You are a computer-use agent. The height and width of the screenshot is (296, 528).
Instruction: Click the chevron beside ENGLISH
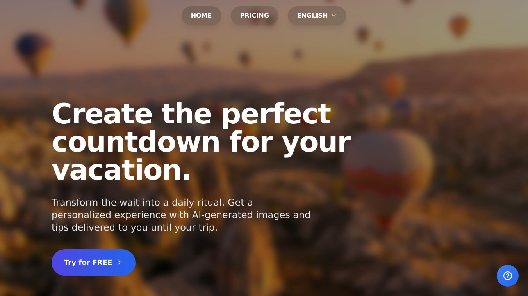[334, 16]
